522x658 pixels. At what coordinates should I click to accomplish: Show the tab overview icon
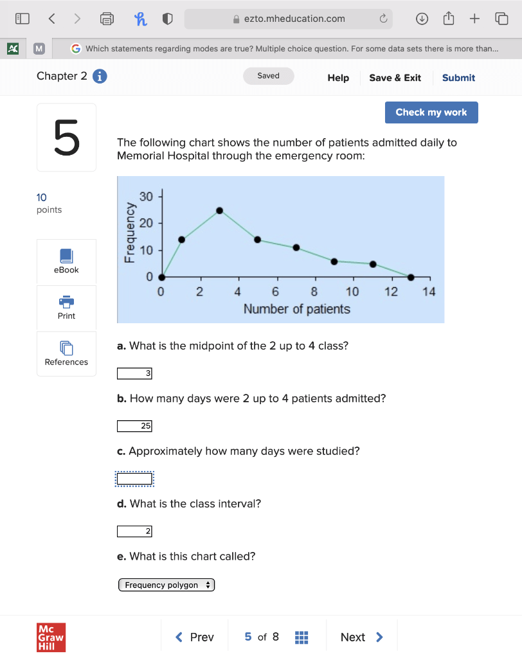coord(501,19)
